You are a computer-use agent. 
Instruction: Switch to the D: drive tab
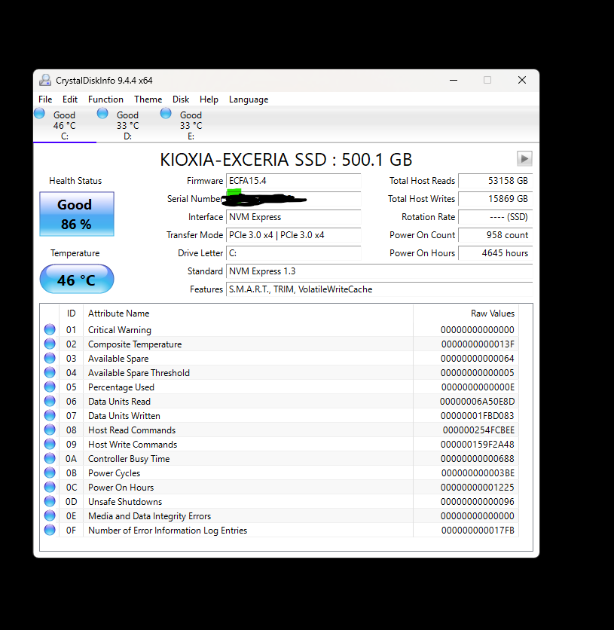[128, 125]
